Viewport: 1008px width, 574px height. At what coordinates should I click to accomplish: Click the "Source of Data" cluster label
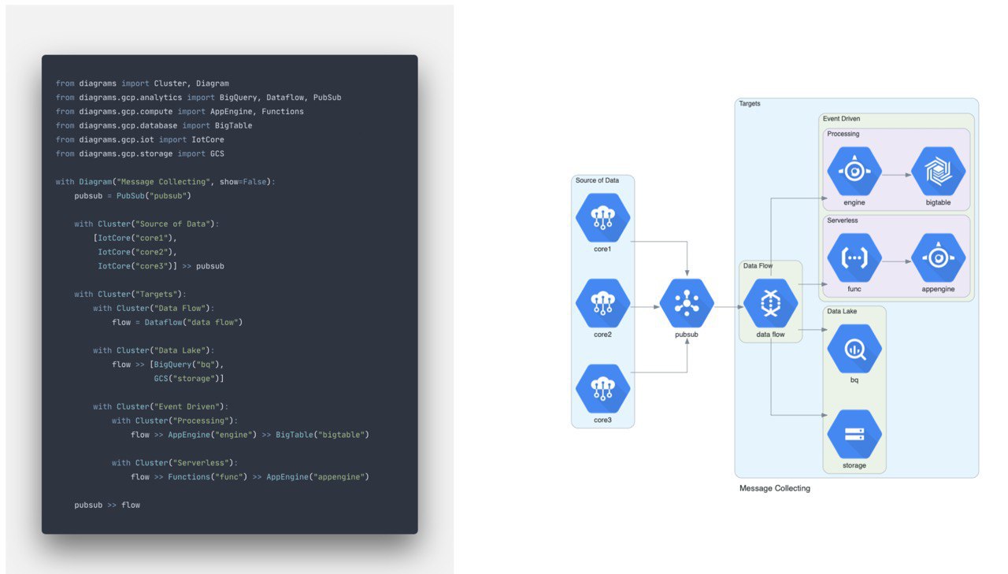coord(597,180)
